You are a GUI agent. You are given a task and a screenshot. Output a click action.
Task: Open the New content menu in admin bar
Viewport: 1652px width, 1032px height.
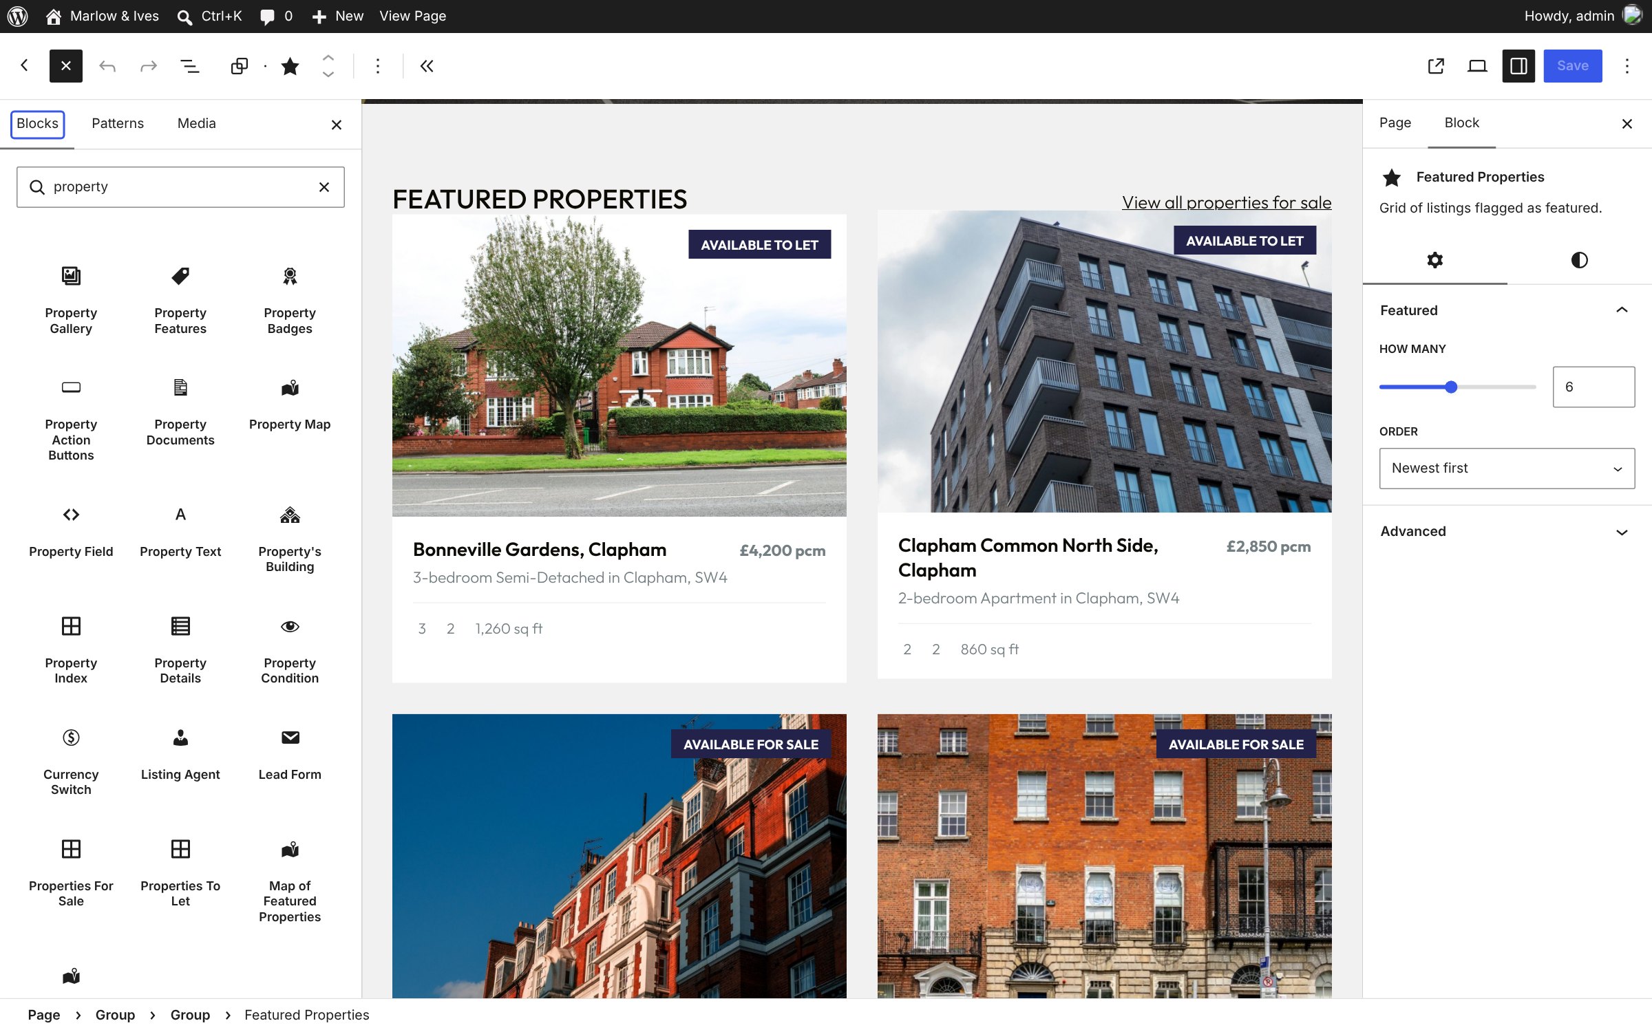tap(338, 16)
